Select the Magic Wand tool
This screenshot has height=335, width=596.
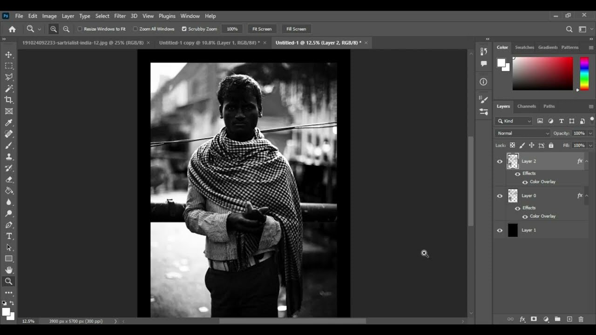[x=9, y=88]
